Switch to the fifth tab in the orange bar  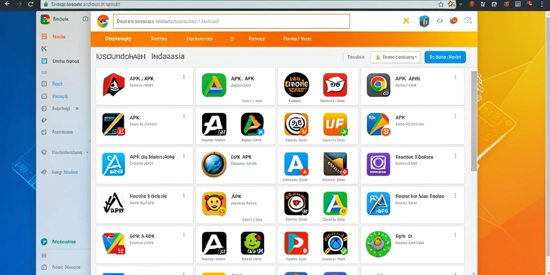pos(256,39)
